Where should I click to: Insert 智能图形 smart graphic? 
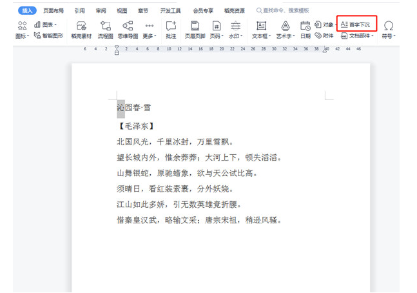point(49,35)
